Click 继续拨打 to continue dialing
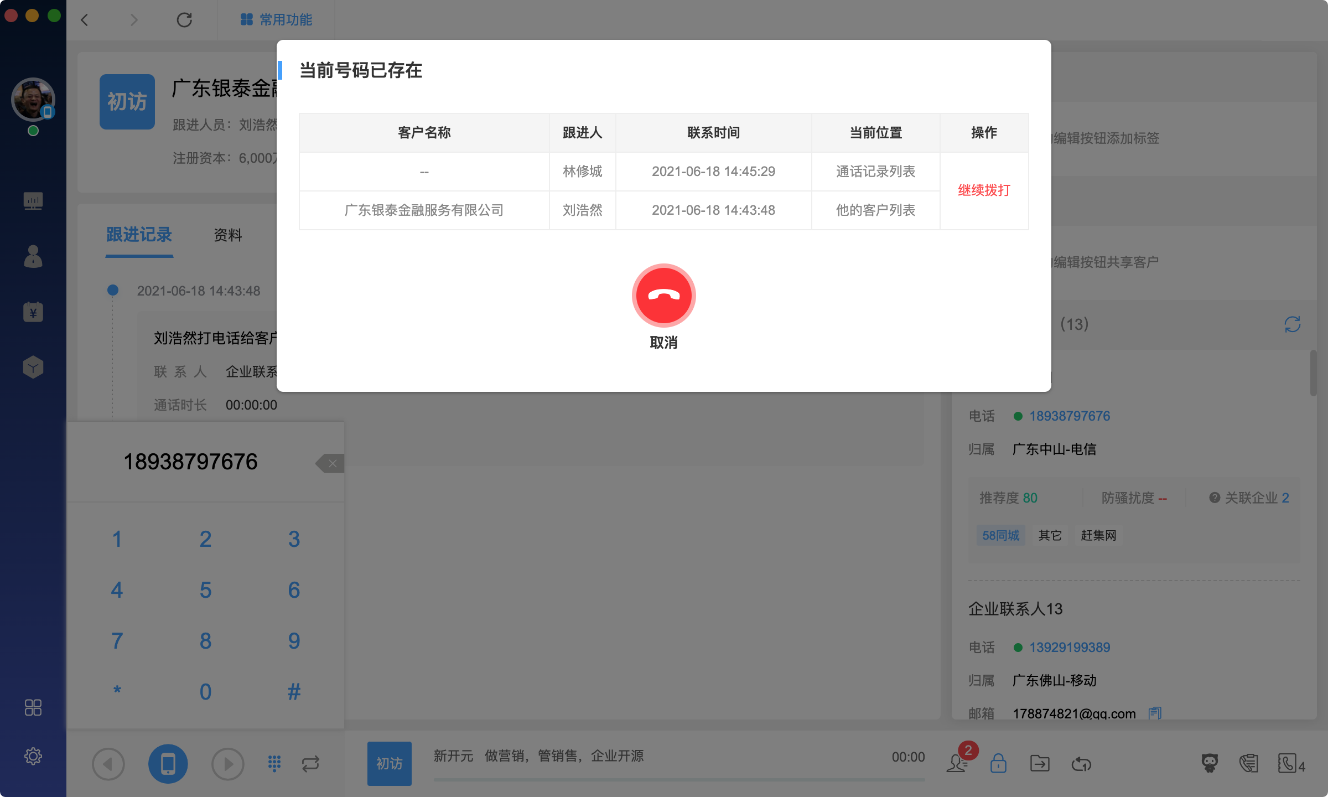Screen dimensions: 1328x797 pyautogui.click(x=984, y=190)
